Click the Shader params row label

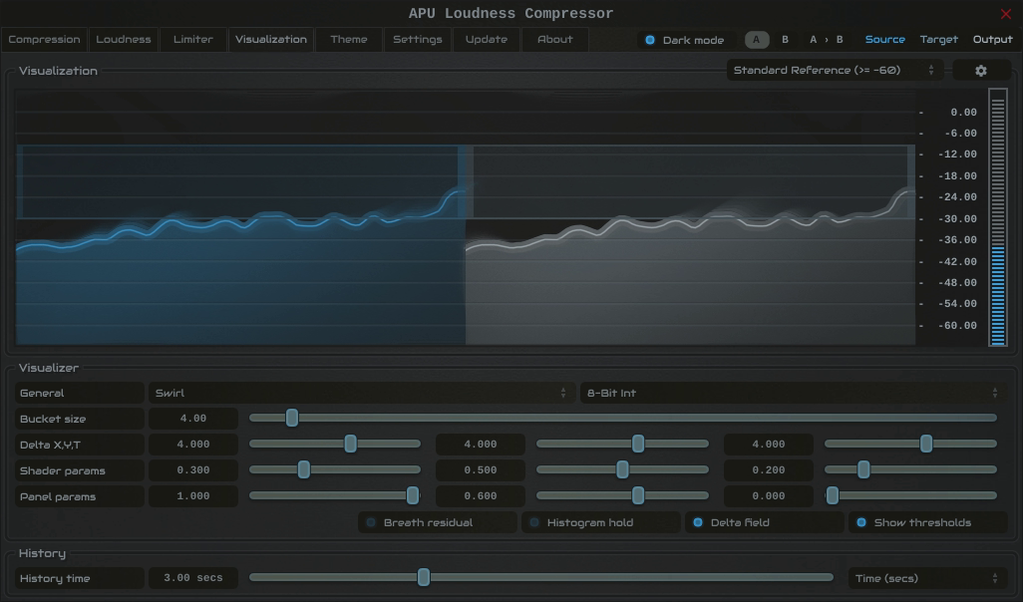tap(79, 470)
